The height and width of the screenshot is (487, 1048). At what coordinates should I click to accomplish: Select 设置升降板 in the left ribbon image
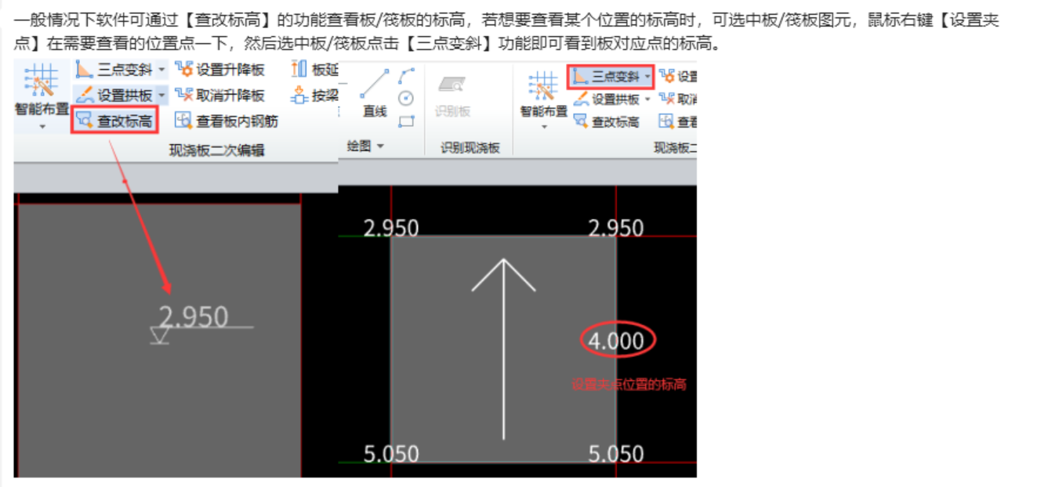tap(219, 70)
